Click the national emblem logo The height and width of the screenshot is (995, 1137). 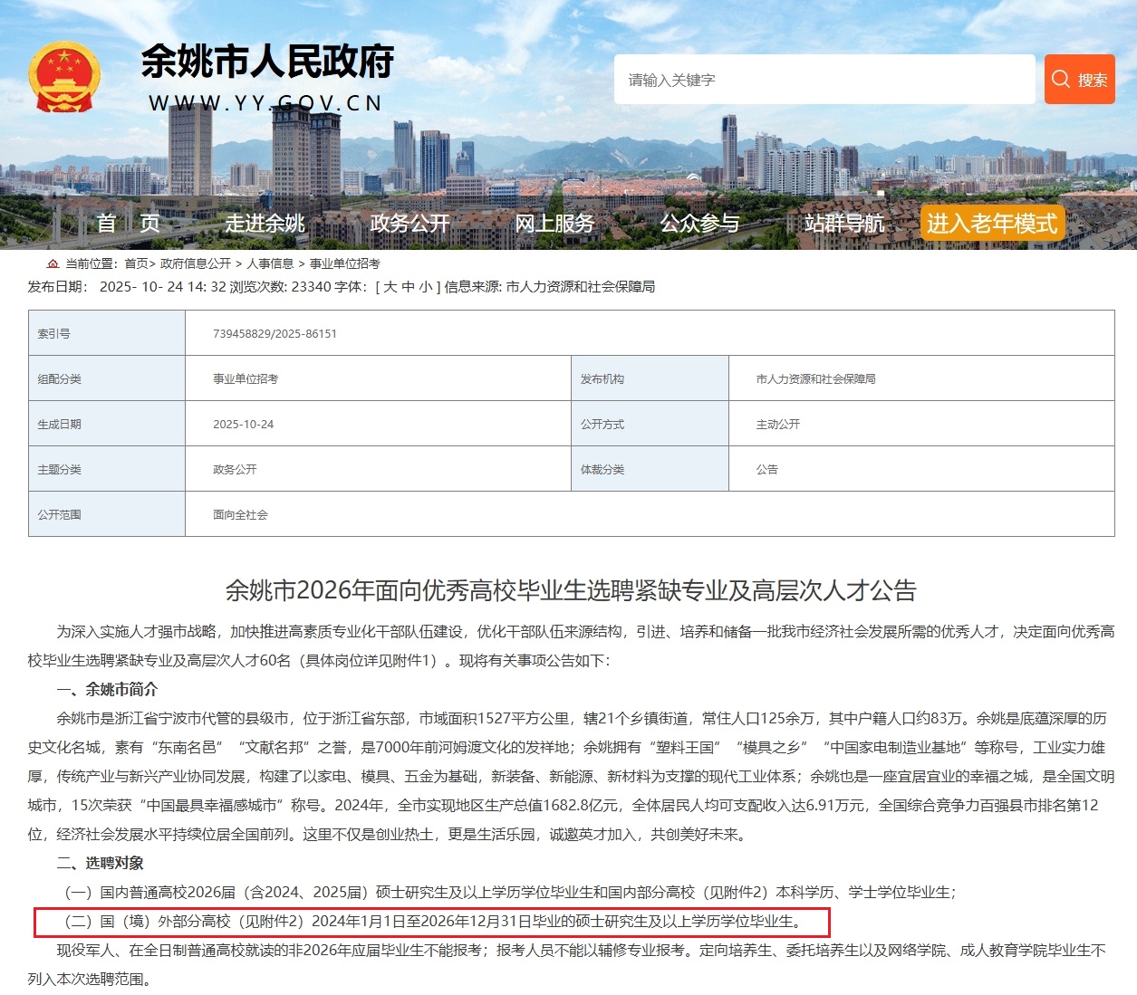(64, 77)
